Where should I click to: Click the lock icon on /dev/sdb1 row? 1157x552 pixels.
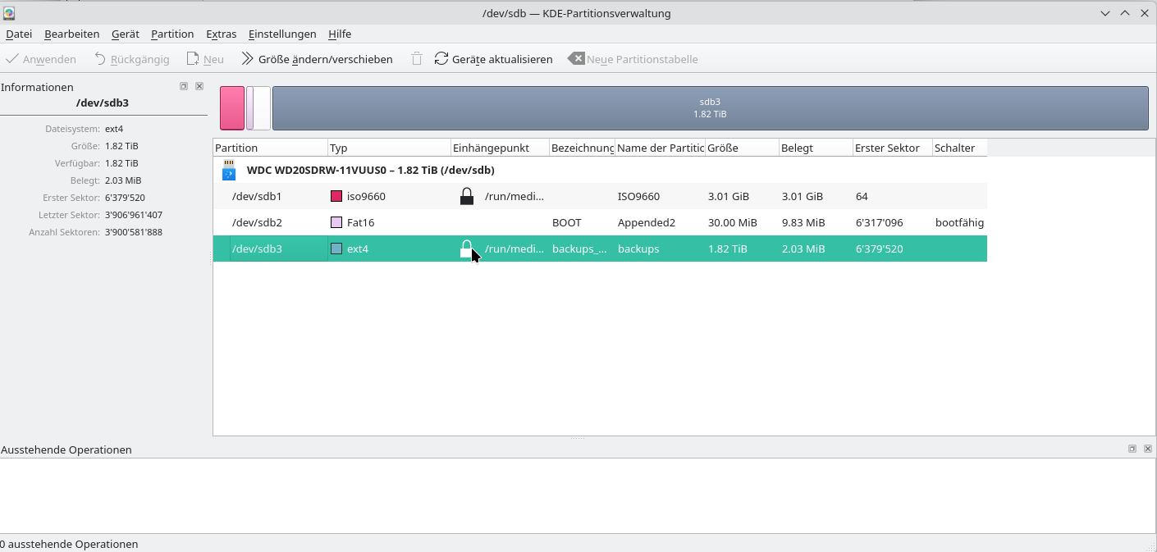tap(466, 197)
